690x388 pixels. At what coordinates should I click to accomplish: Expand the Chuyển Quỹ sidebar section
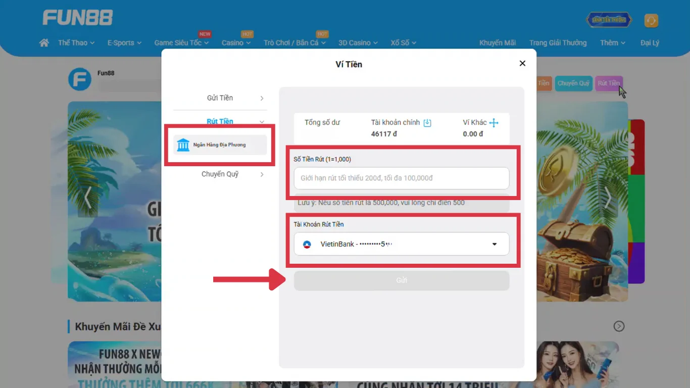tap(220, 174)
